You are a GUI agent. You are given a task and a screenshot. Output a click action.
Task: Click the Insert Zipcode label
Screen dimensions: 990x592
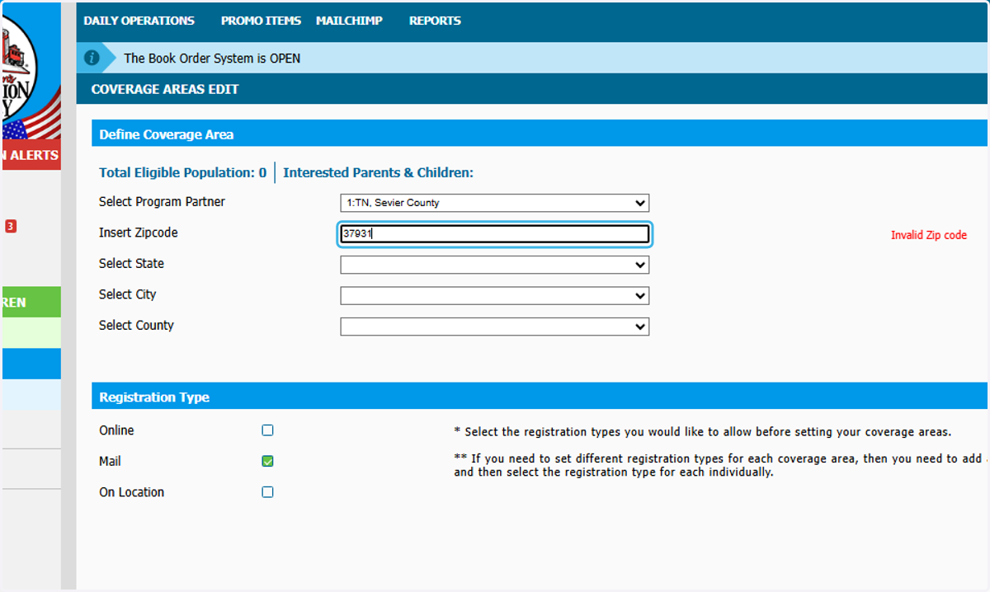click(138, 233)
